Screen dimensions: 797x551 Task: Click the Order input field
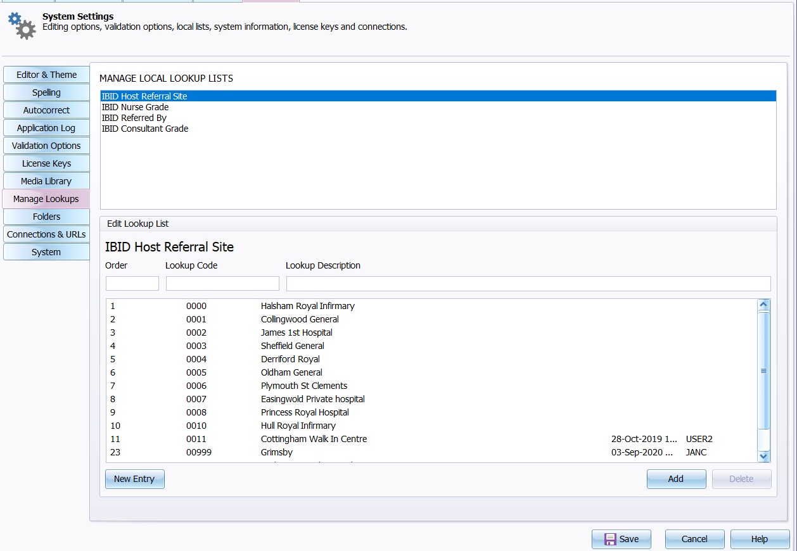[x=132, y=283]
